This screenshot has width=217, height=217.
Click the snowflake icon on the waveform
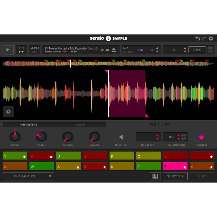pos(8,111)
